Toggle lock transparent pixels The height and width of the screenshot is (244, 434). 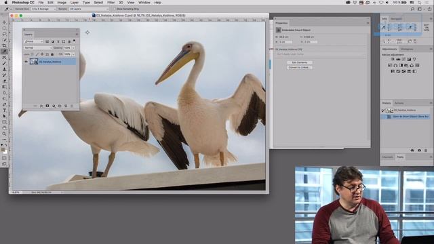[x=32, y=54]
